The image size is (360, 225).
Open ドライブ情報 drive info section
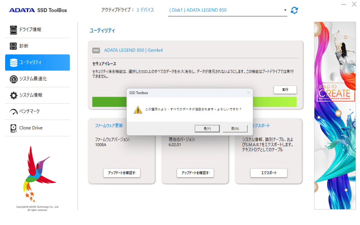coord(37,30)
